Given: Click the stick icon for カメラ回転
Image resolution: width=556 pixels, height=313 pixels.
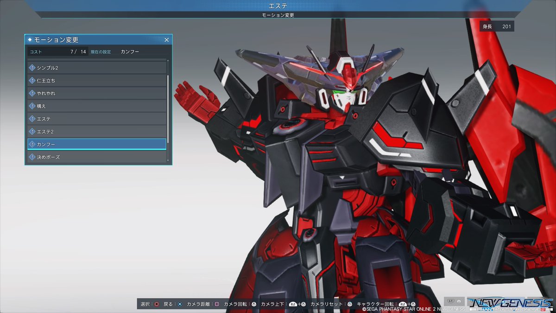Looking at the screenshot, I should click(254, 304).
